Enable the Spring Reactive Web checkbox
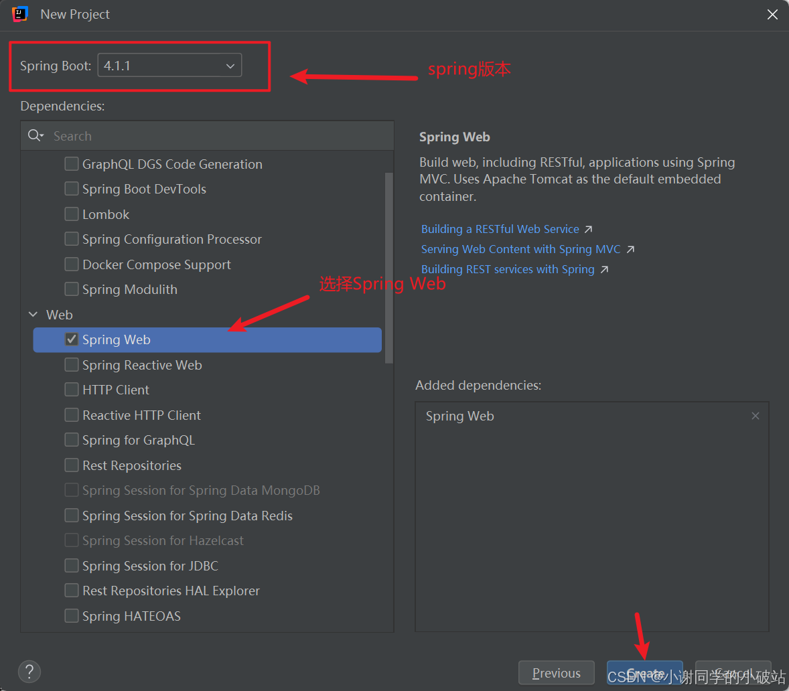789x691 pixels. click(x=72, y=365)
